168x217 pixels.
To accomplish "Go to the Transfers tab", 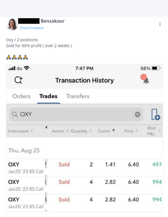I will point(78,96).
